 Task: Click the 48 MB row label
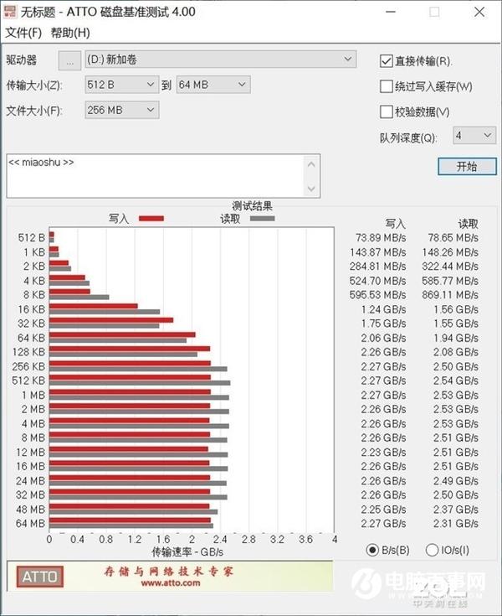point(31,510)
